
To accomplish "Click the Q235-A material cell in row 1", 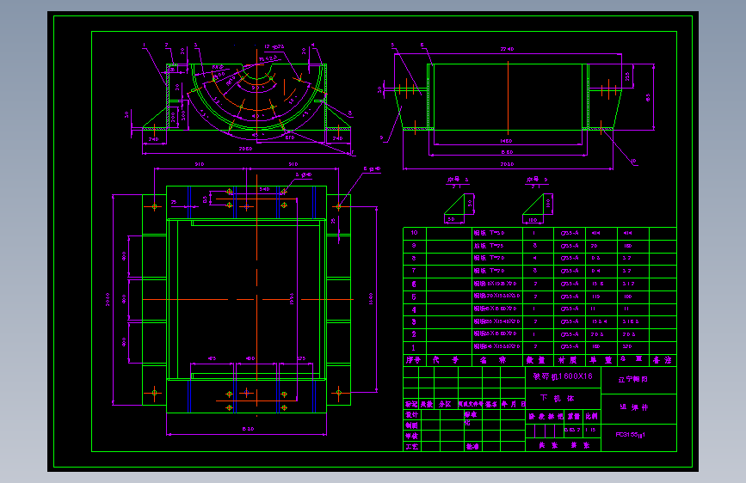I will 570,346.
